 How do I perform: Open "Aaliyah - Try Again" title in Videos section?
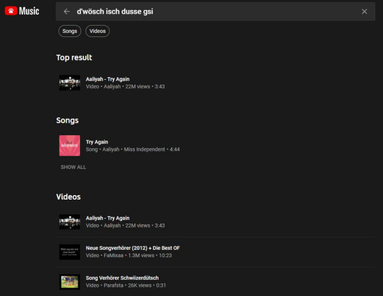(x=108, y=218)
